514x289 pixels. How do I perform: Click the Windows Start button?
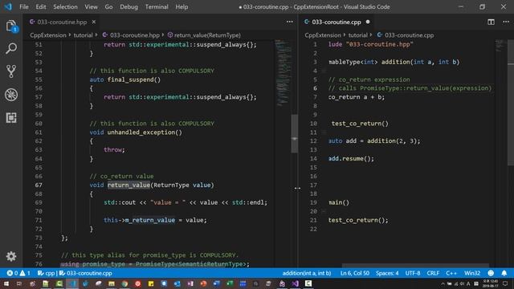(x=6, y=283)
